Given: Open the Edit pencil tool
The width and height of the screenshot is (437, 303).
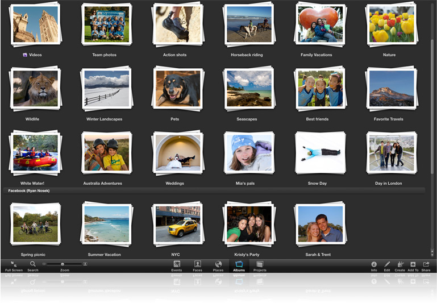Looking at the screenshot, I should 387,266.
